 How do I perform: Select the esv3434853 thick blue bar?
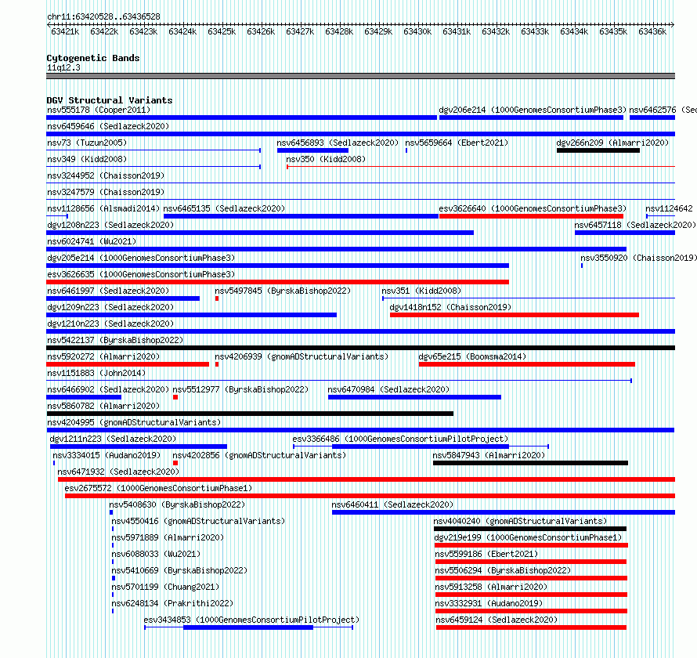(x=248, y=627)
